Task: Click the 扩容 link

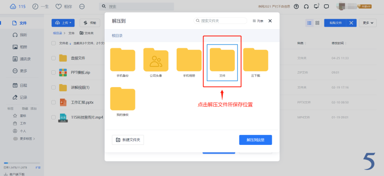Action: point(38,167)
